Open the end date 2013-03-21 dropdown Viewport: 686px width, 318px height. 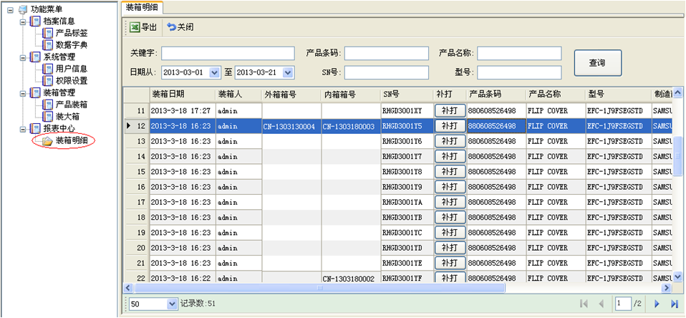pyautogui.click(x=288, y=72)
